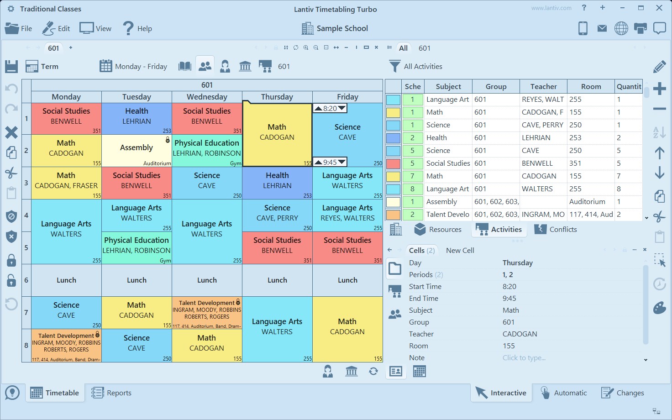Select the New Cell tab
672x420 pixels.
click(x=460, y=250)
